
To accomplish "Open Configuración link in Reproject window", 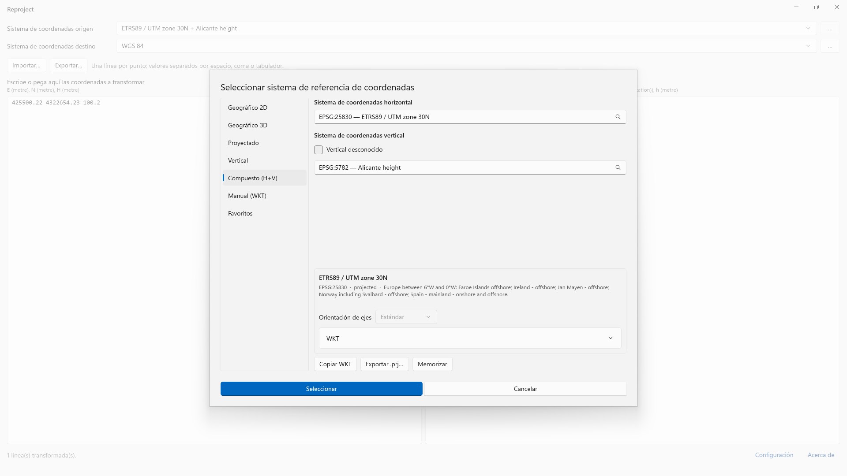I will pyautogui.click(x=774, y=455).
